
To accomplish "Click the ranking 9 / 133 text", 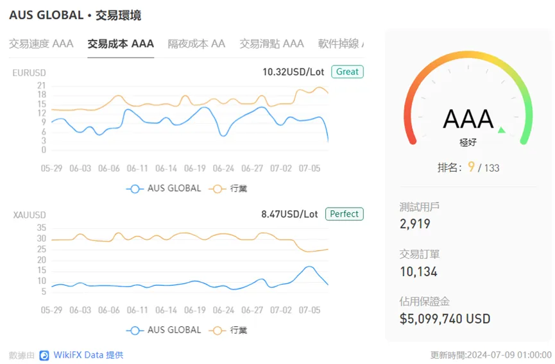I will click(468, 167).
